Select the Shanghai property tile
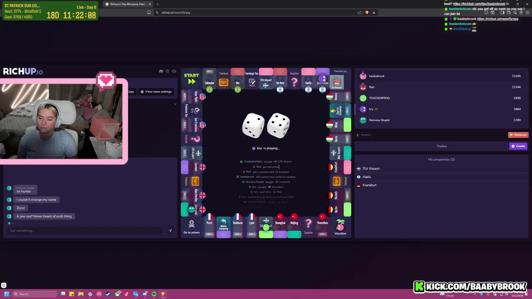This screenshot has height=299, width=532. (x=280, y=228)
